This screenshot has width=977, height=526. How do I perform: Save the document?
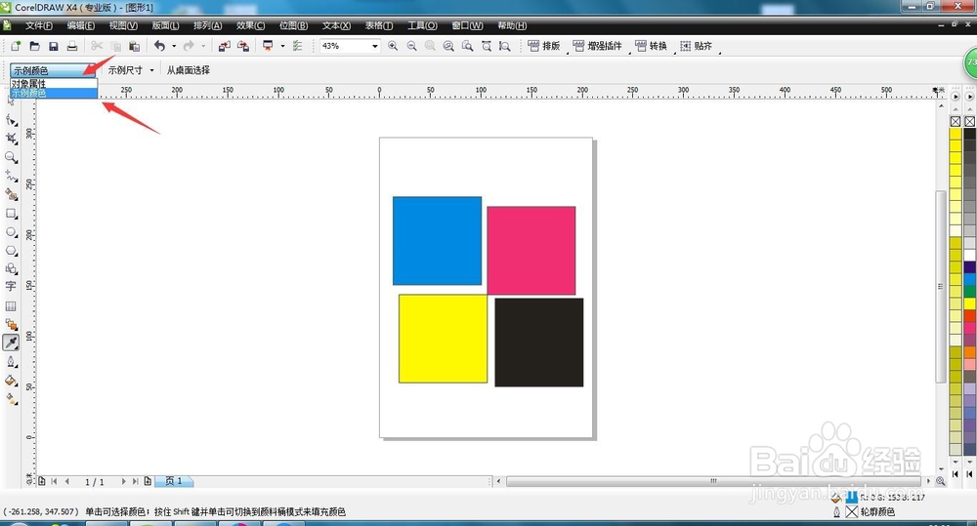(54, 46)
